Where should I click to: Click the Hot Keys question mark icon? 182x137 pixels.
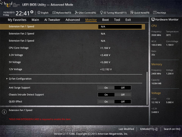tap(155, 12)
